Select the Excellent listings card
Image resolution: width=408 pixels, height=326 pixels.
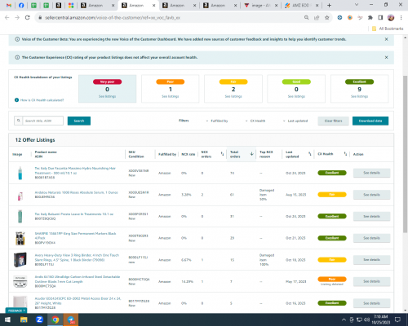(x=359, y=89)
